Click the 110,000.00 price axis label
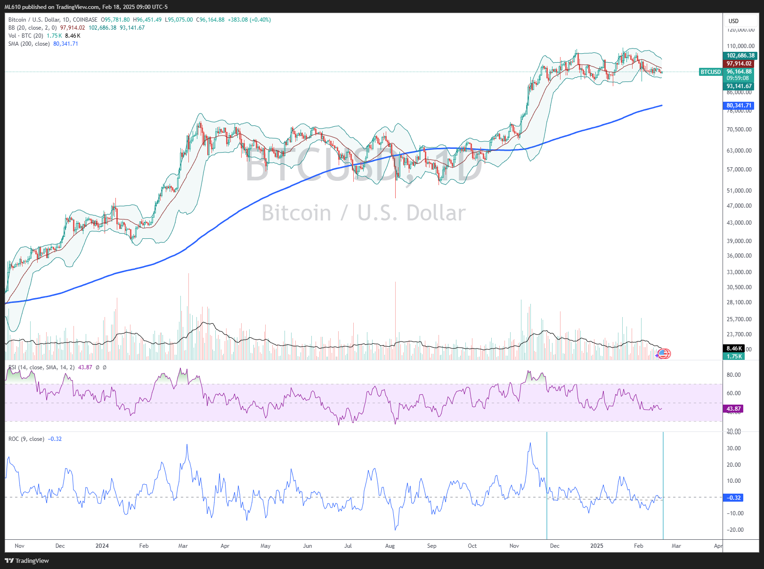The image size is (764, 569). (741, 46)
